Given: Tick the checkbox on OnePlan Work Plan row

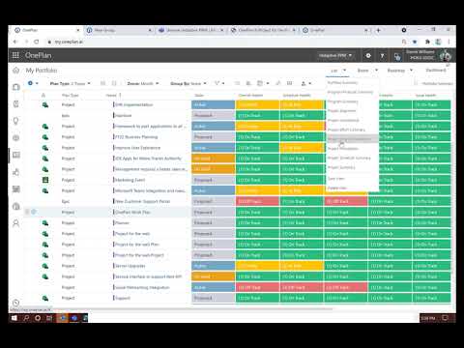Looking at the screenshot, I should [x=27, y=212].
